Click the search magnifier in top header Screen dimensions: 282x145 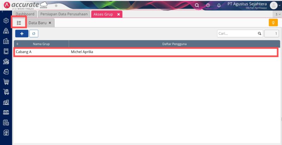(x=197, y=5)
